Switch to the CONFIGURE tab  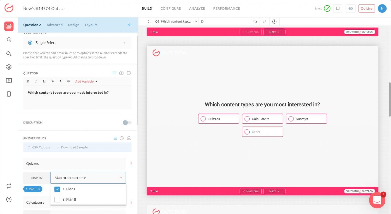click(x=171, y=9)
